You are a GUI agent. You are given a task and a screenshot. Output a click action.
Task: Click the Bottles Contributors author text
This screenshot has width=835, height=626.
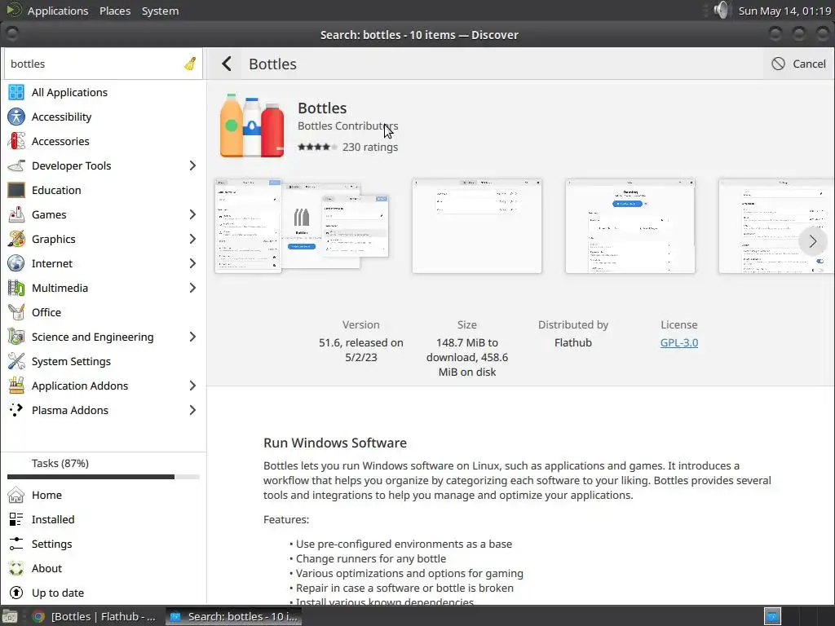coord(347,126)
